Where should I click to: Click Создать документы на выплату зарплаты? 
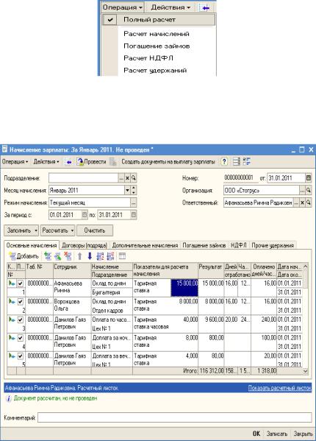(x=168, y=162)
